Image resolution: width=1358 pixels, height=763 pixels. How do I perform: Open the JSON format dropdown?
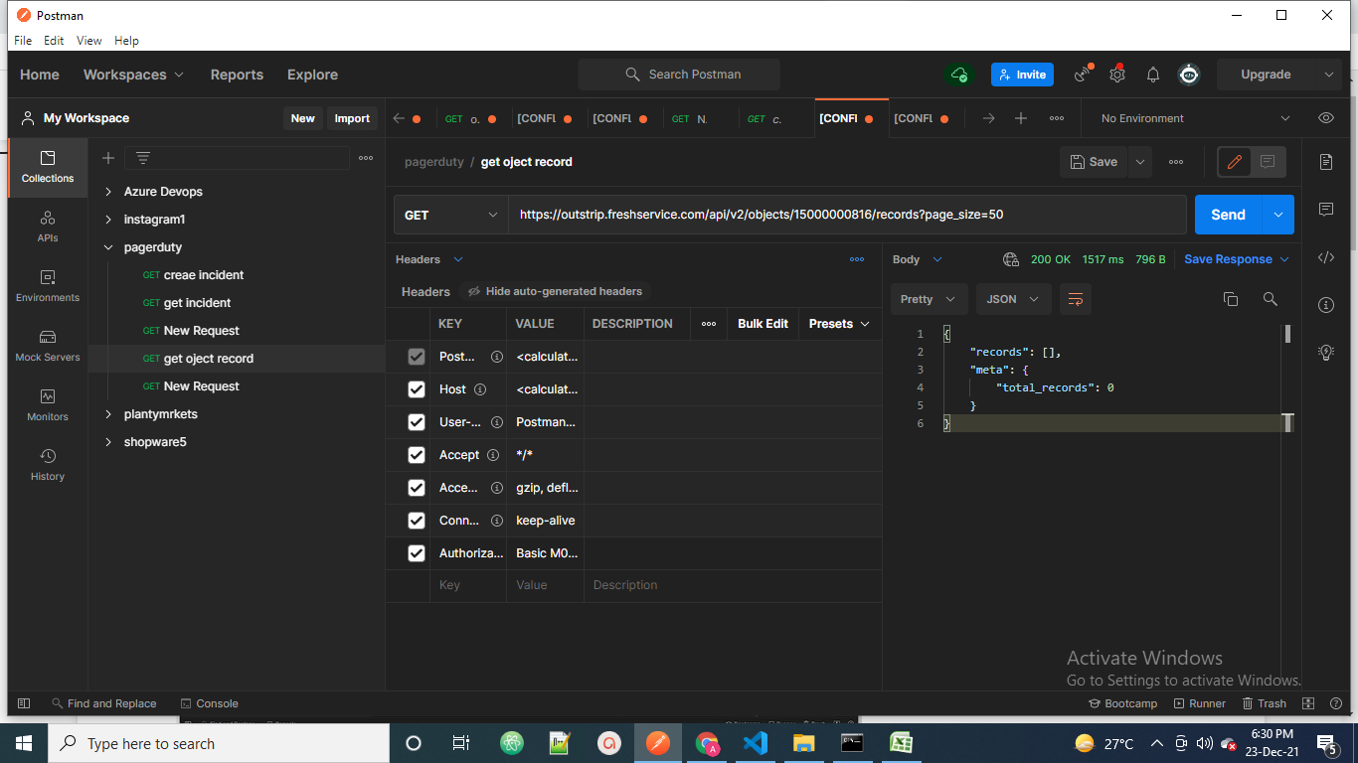[x=1013, y=299]
